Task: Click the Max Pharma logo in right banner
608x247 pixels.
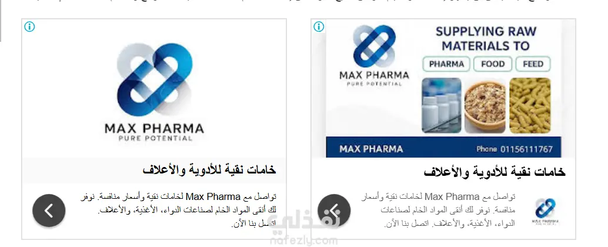Action: point(374,55)
